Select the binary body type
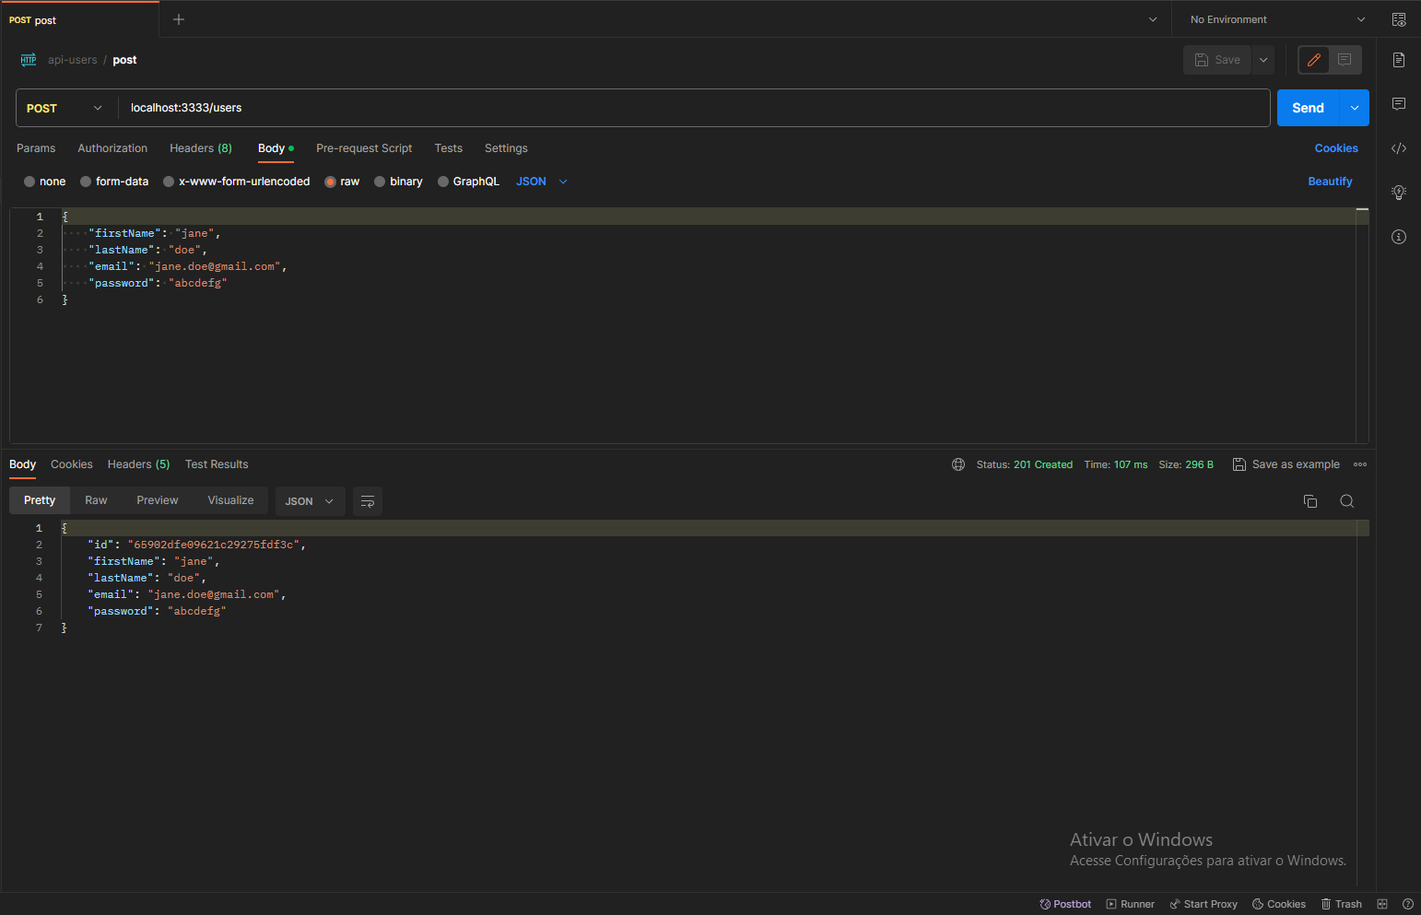 coord(398,182)
